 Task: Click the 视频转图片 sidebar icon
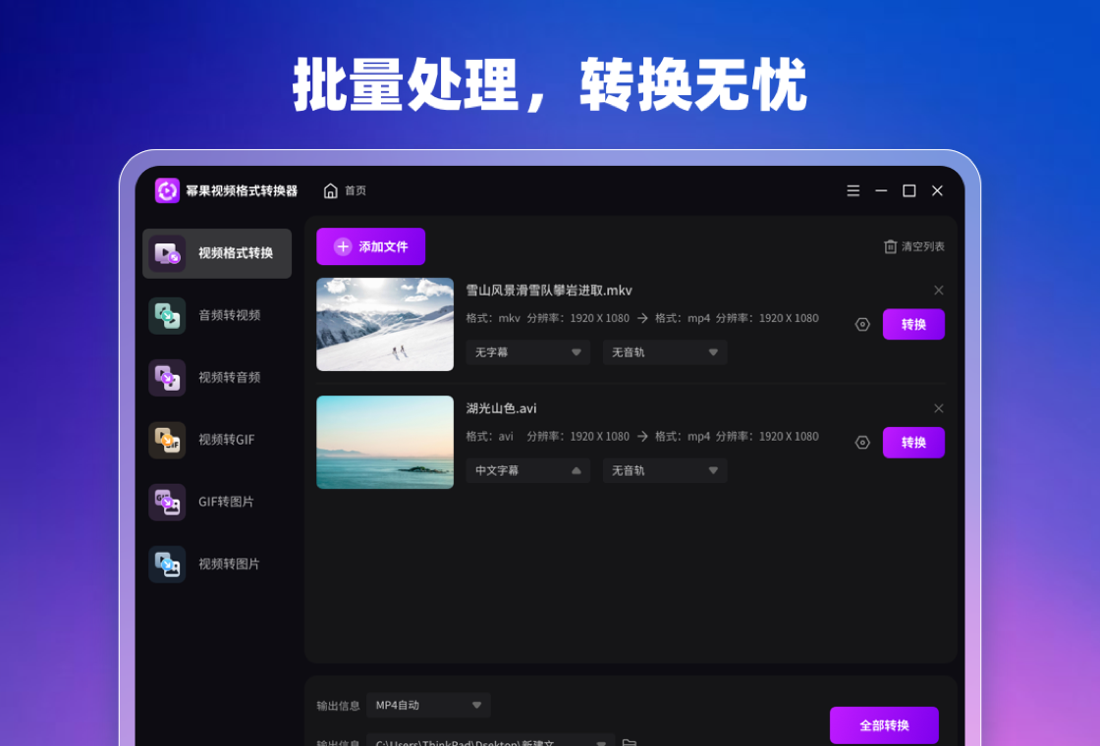tap(167, 564)
